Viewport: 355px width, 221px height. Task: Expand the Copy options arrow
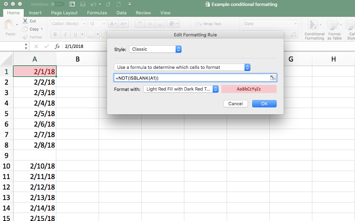coord(42,29)
